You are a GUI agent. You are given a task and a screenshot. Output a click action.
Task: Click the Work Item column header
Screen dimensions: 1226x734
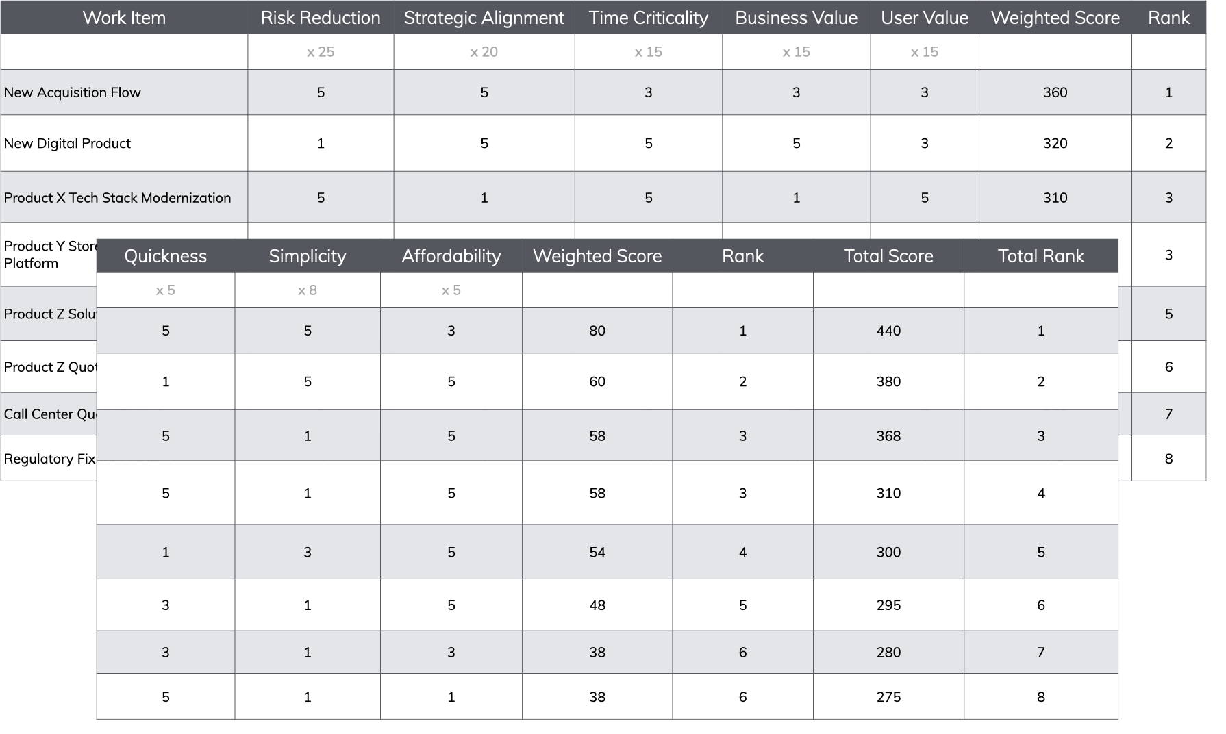click(124, 17)
